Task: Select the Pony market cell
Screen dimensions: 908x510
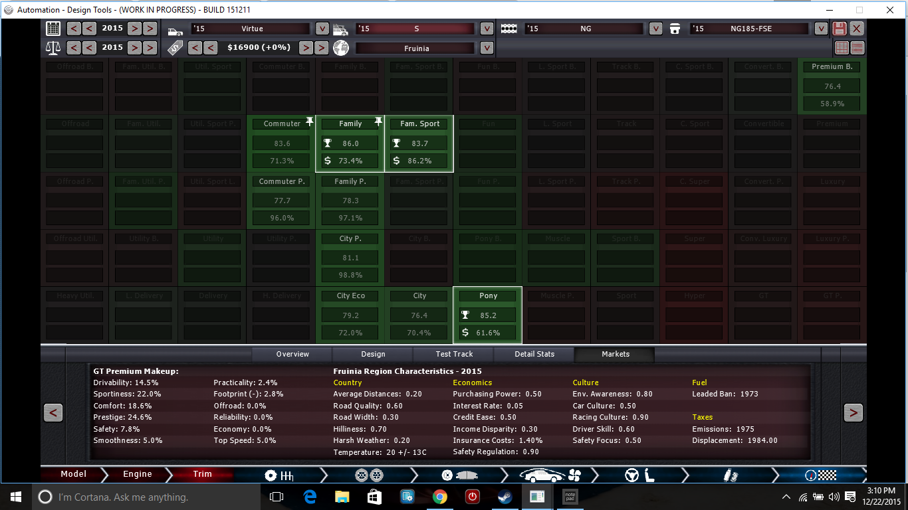Action: pos(488,315)
